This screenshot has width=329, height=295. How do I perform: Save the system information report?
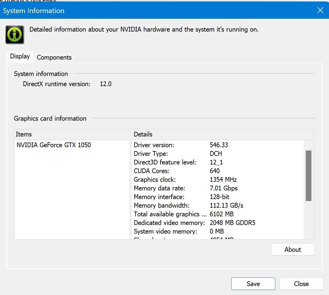(x=253, y=284)
